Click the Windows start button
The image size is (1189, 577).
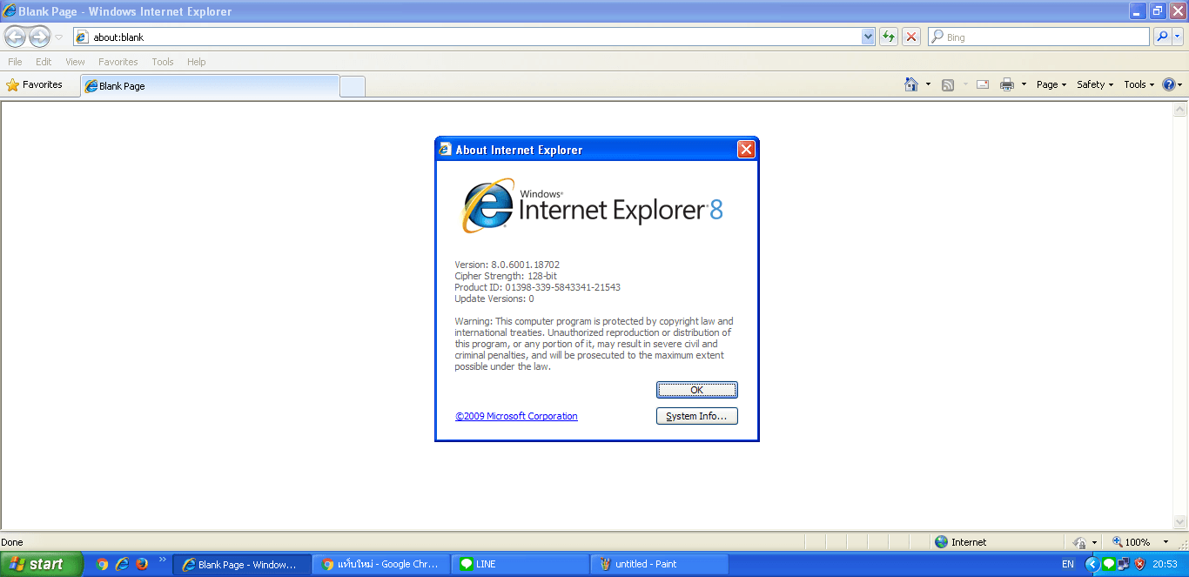pyautogui.click(x=41, y=564)
